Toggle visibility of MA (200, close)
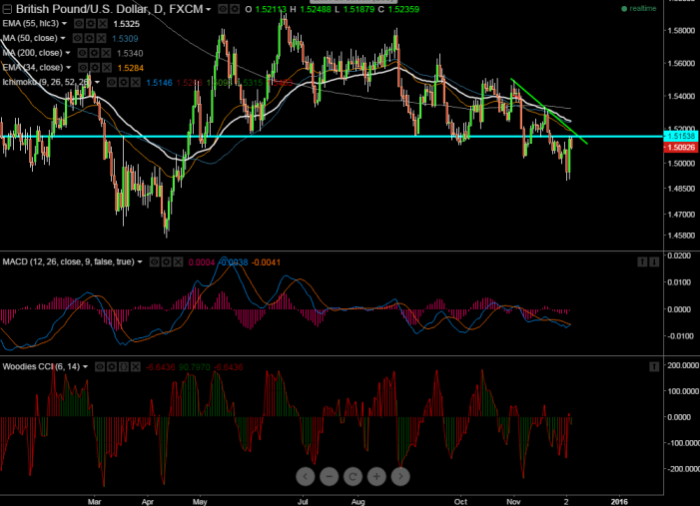Image resolution: width=700 pixels, height=506 pixels. pos(82,53)
